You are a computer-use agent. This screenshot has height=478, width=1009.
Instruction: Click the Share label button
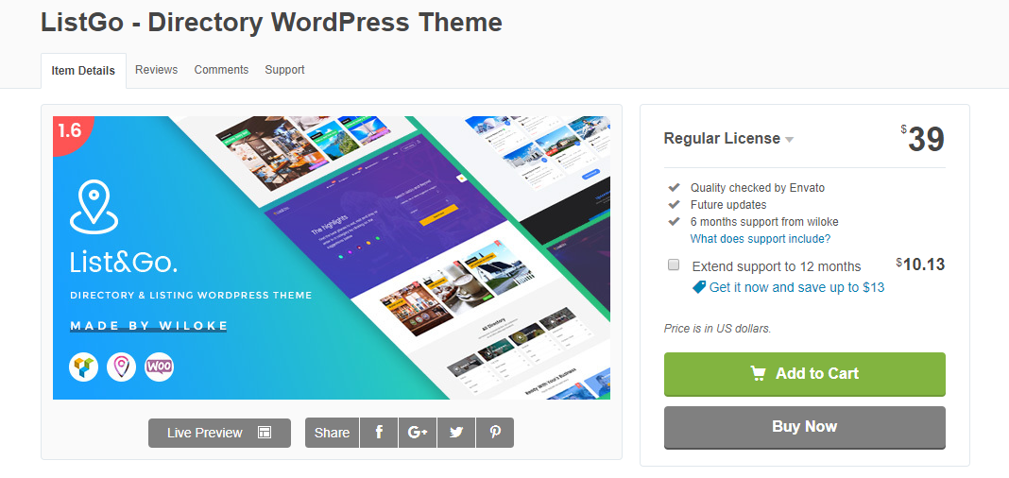coord(332,433)
